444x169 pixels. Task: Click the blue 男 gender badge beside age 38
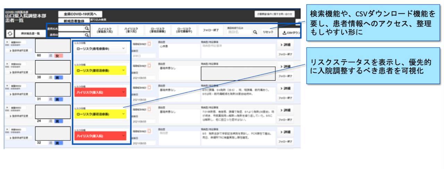pyautogui.click(x=59, y=77)
